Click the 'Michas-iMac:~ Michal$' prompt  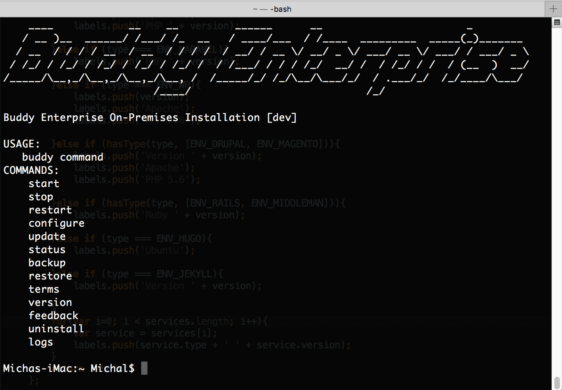pos(69,368)
